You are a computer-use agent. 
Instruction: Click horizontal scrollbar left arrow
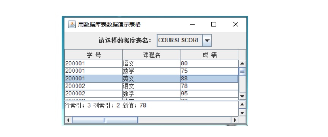tap(68, 120)
